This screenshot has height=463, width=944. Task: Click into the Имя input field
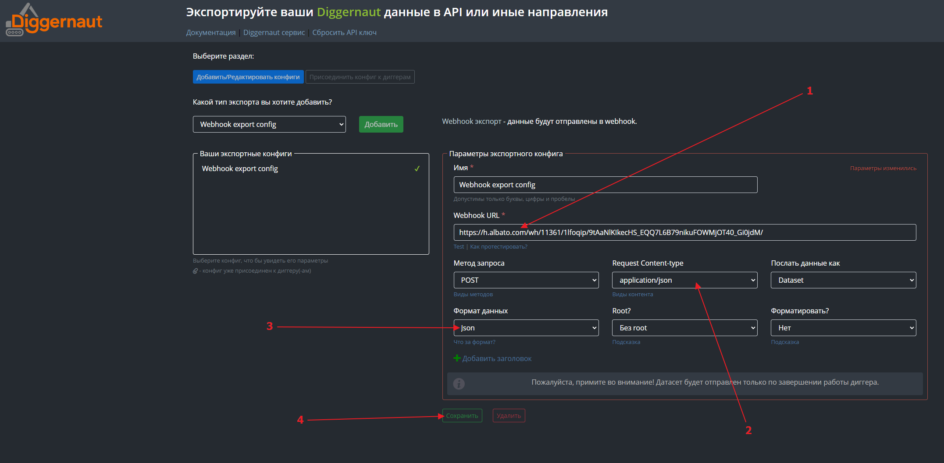pos(606,185)
